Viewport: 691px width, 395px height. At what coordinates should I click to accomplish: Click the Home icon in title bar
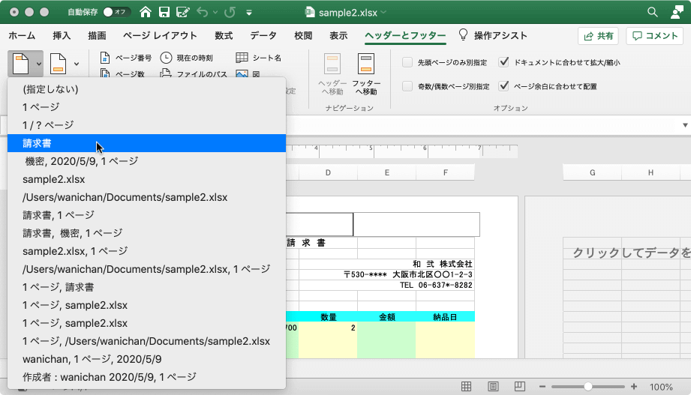click(x=146, y=12)
